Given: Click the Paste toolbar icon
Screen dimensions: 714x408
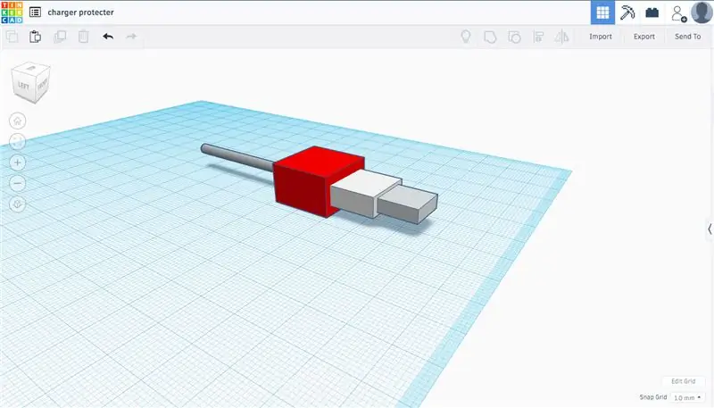Looking at the screenshot, I should pos(35,37).
